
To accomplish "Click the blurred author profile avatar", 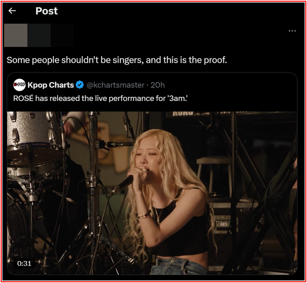I will 15,35.
